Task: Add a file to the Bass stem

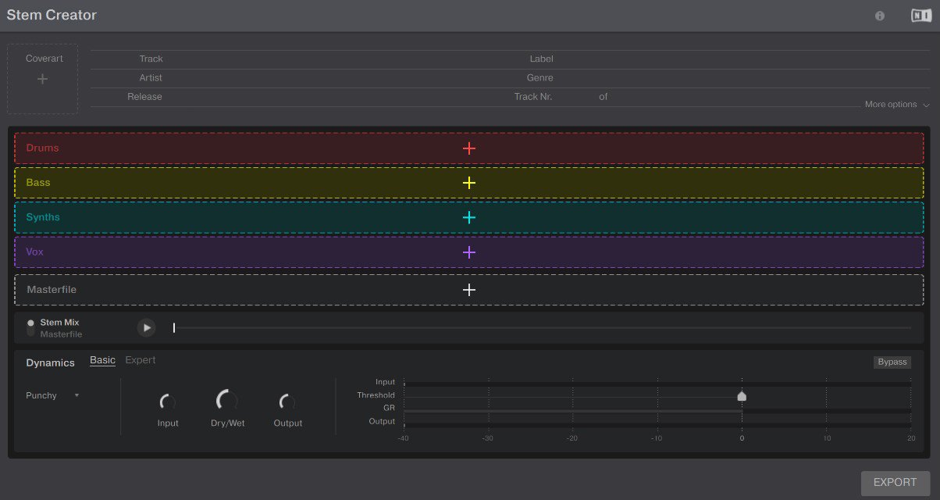Action: pyautogui.click(x=468, y=183)
